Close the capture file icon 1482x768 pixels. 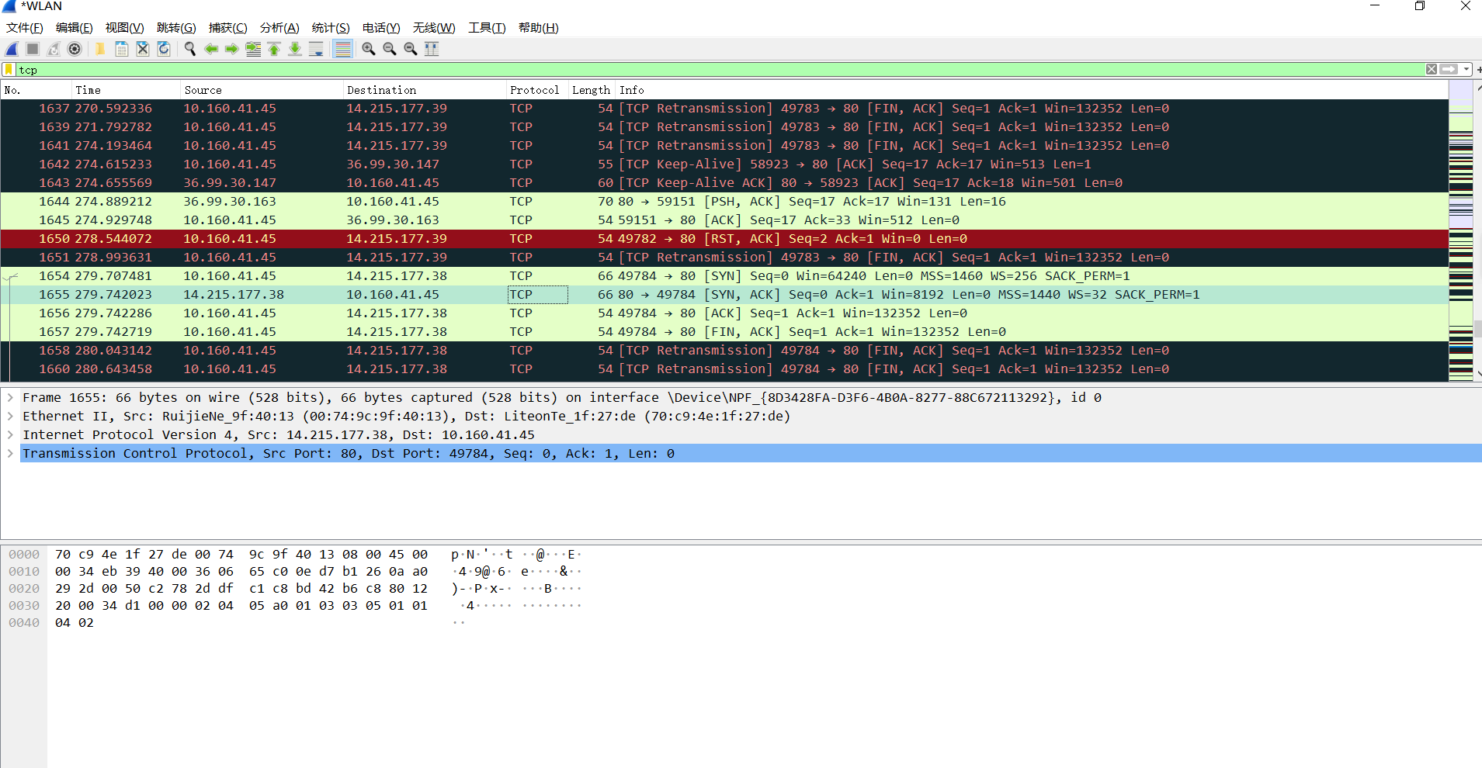[143, 49]
